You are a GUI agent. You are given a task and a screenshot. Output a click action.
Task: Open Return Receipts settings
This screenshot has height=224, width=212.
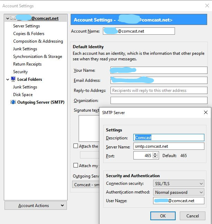click(27, 64)
